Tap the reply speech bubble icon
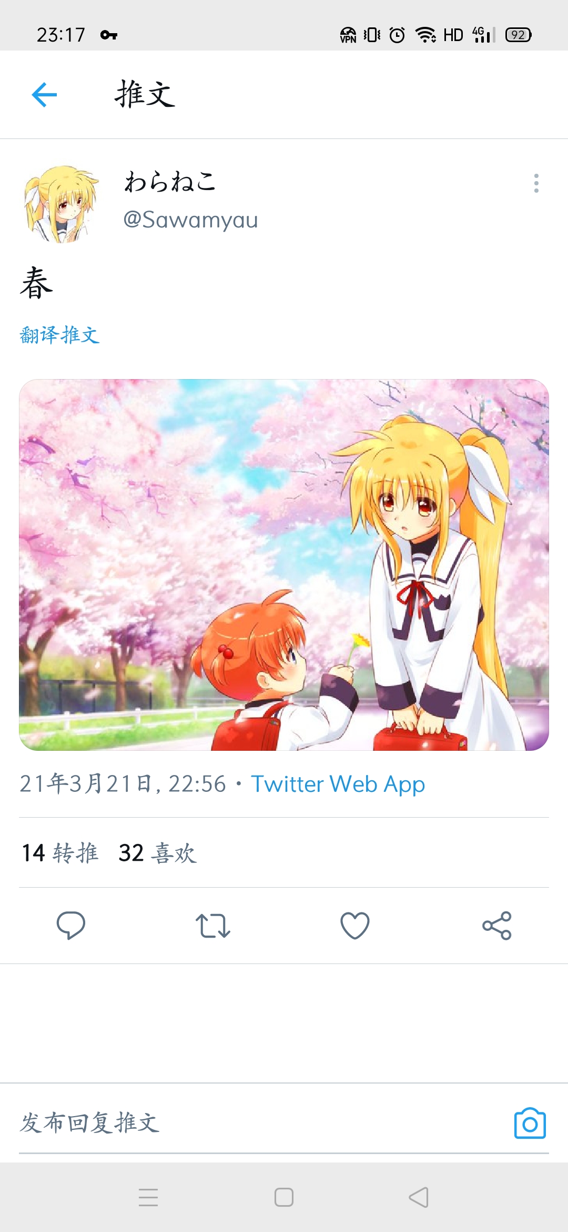 [71, 925]
